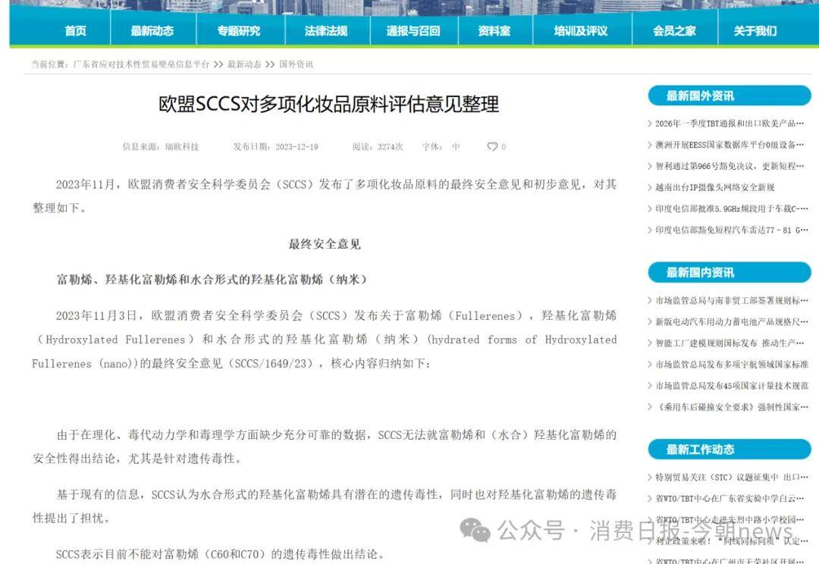Click the article title 欧盟SCCS对多项化妆品原料评估意见整理
819x564 pixels.
(x=329, y=105)
